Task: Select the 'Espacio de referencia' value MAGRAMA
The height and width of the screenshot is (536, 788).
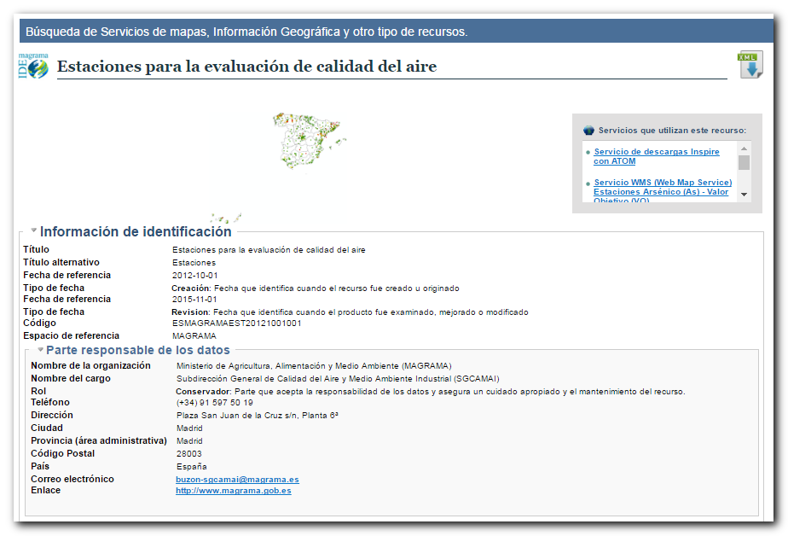Action: click(194, 336)
